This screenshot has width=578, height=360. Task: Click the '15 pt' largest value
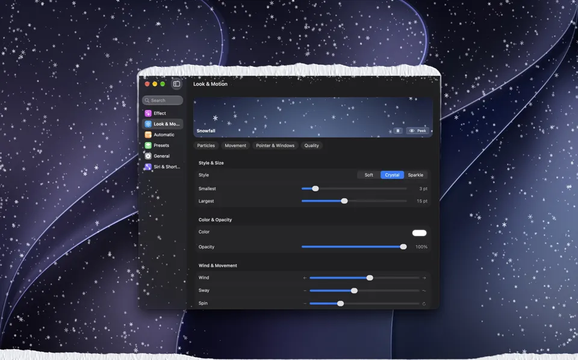422,201
